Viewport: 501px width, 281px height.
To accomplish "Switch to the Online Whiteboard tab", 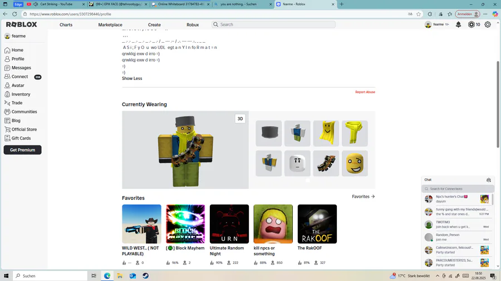I will [181, 4].
